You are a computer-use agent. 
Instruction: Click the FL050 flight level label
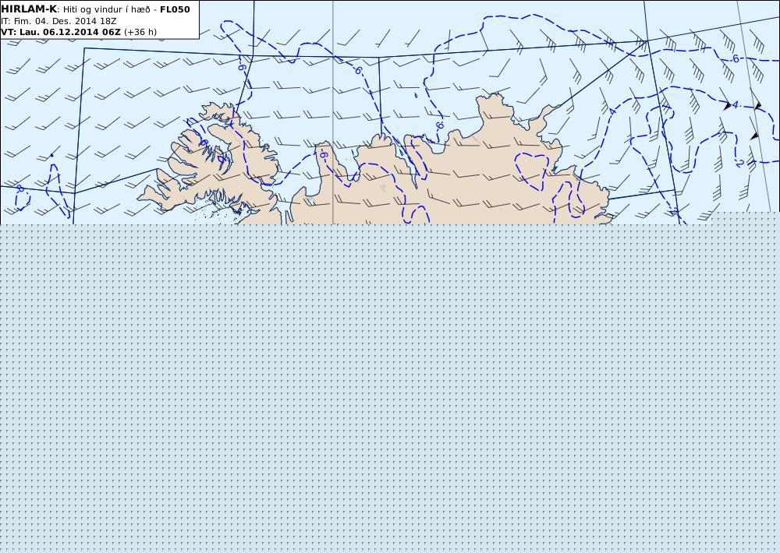[175, 9]
